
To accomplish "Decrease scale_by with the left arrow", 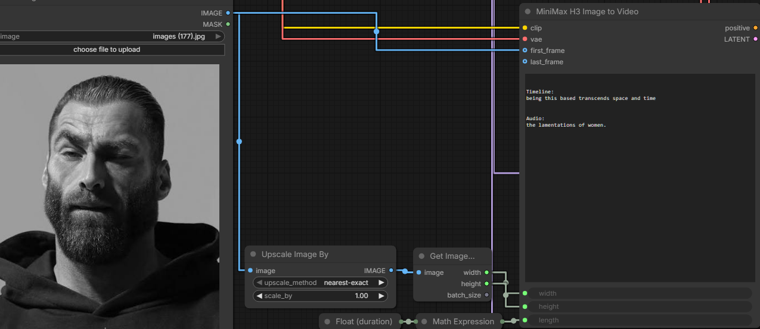I will pyautogui.click(x=259, y=296).
